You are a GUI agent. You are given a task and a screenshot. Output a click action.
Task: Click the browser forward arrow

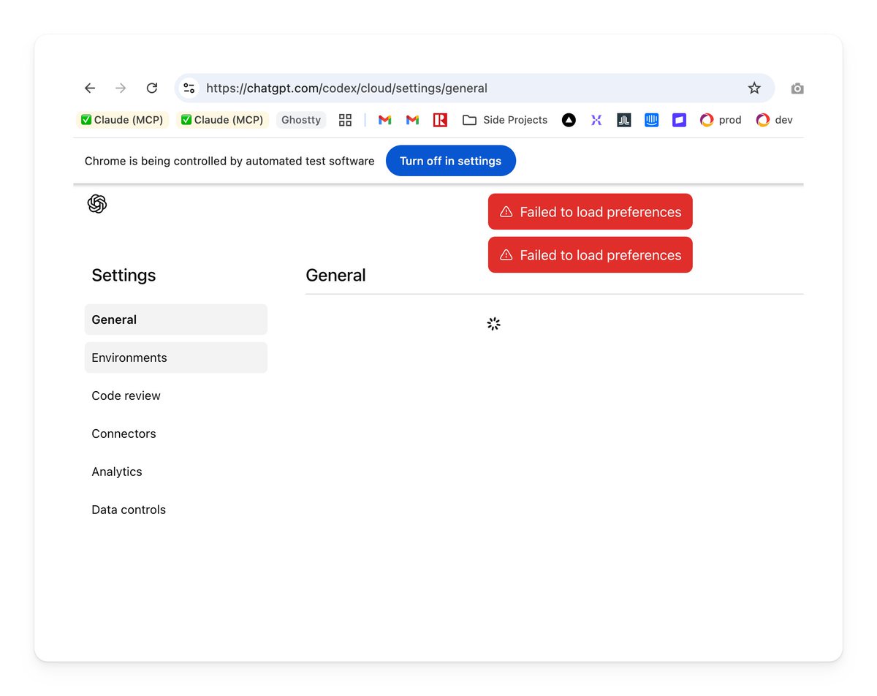tap(121, 88)
